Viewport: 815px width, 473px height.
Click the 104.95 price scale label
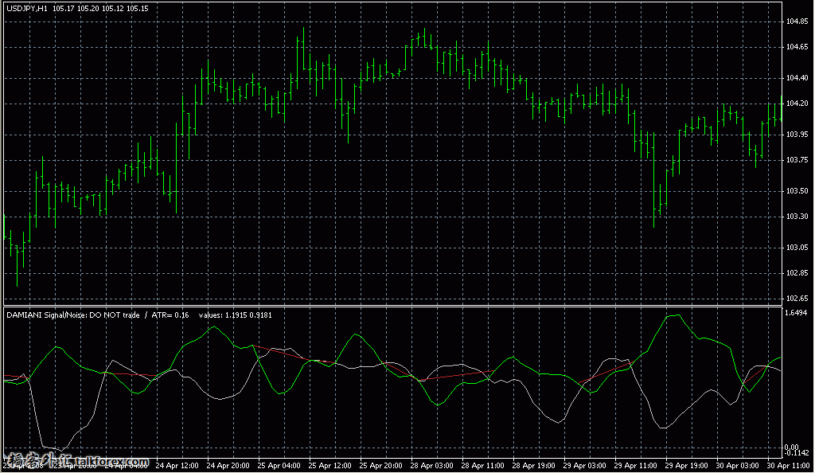tap(797, 21)
